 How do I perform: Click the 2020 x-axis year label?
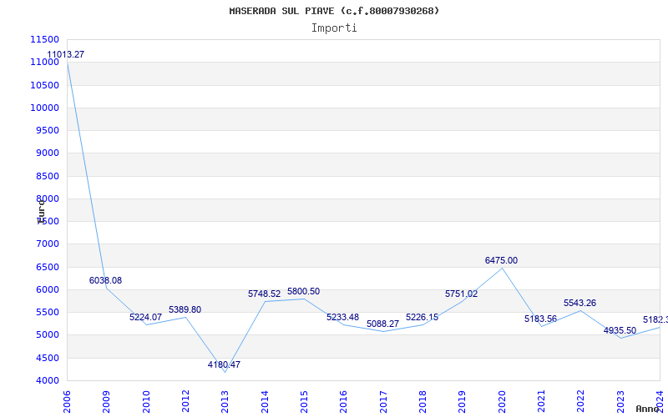(502, 401)
